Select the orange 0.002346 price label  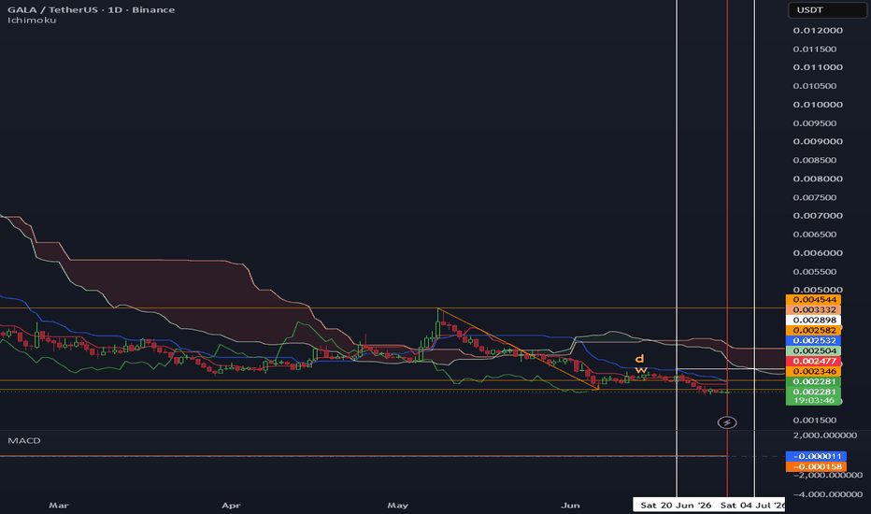[814, 371]
